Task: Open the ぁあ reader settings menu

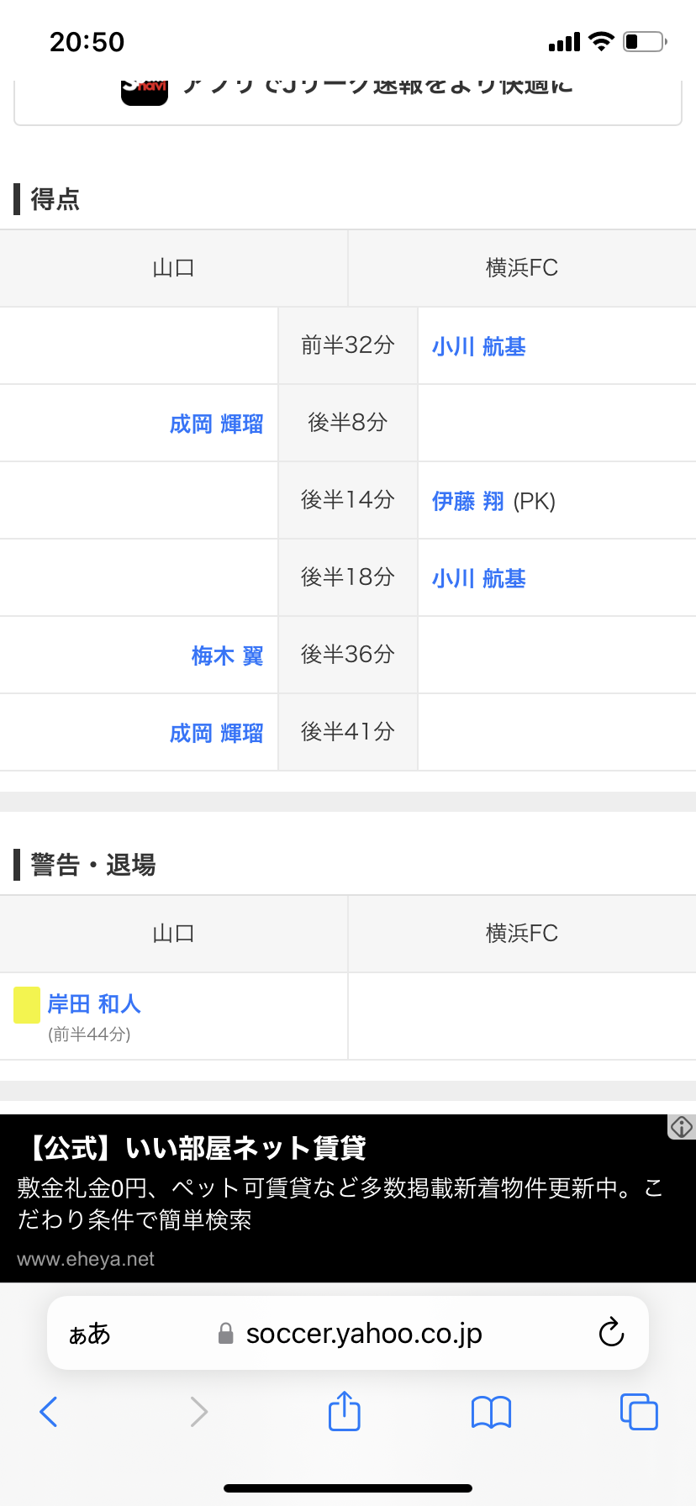Action: coord(89,1334)
